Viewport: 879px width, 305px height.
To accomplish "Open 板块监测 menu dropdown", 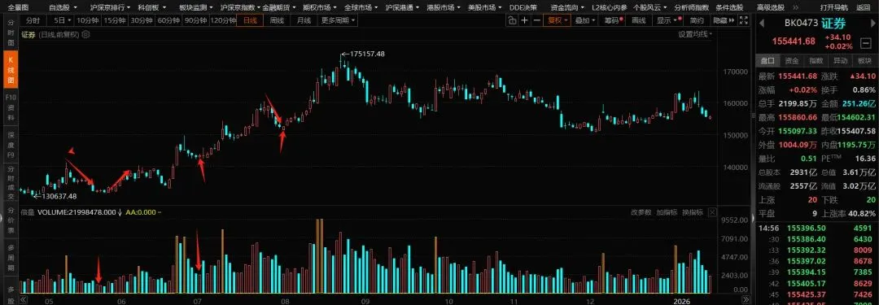I will (195, 7).
